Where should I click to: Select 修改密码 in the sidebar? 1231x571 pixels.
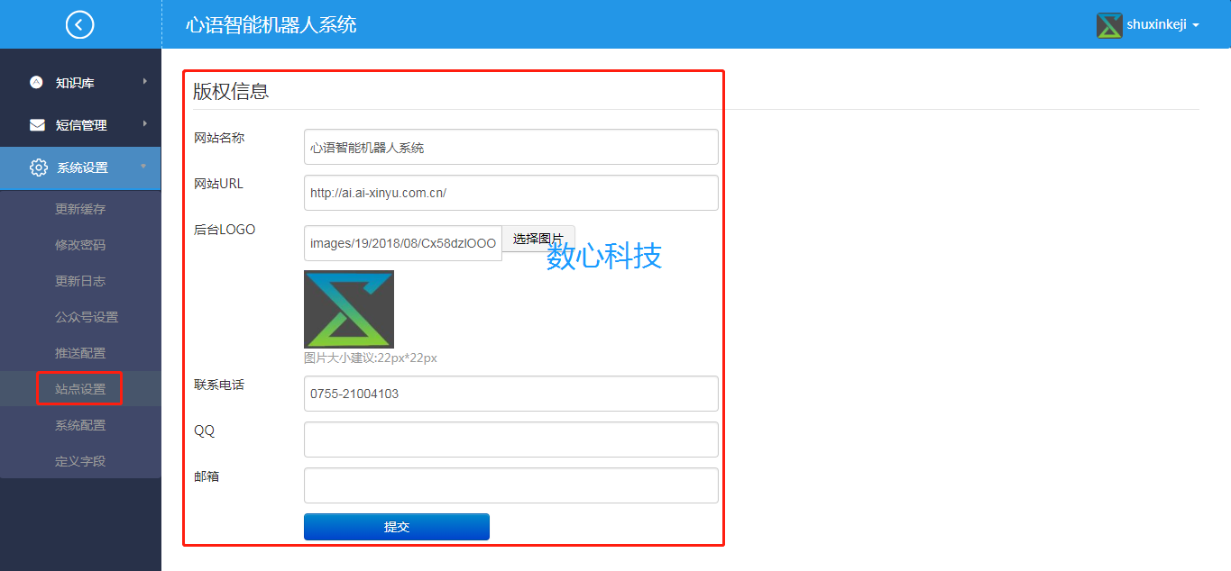point(79,244)
